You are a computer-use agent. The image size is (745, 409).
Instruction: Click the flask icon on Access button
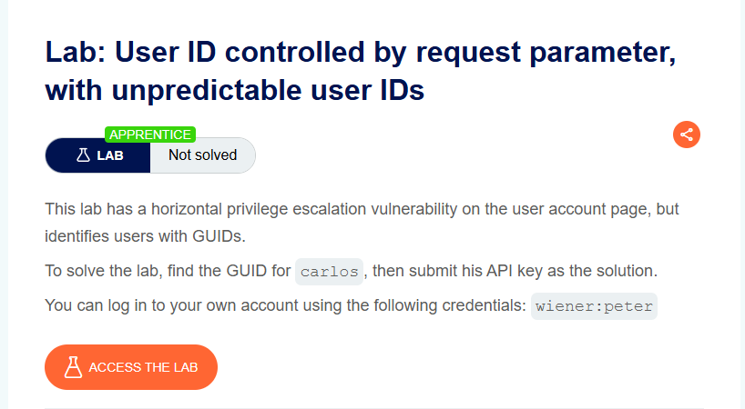[x=73, y=367]
